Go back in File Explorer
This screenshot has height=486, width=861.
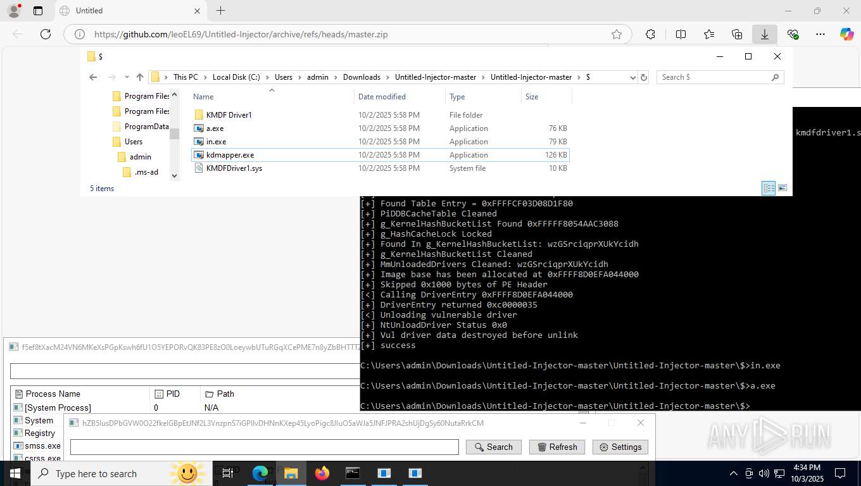pyautogui.click(x=93, y=77)
